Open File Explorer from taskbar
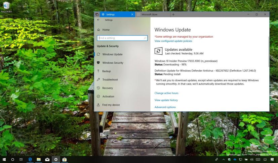 click(39, 159)
